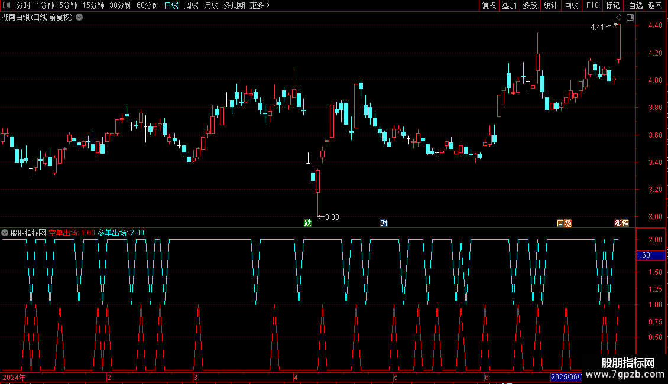Click the 标记 mark button

(x=612, y=5)
